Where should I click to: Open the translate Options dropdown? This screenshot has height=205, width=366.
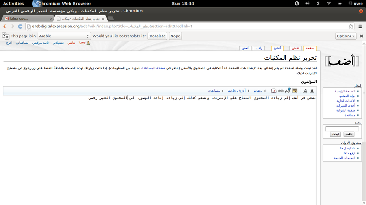click(x=346, y=36)
